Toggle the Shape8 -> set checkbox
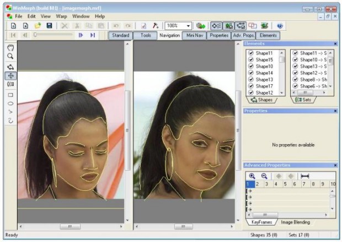 tap(295, 79)
